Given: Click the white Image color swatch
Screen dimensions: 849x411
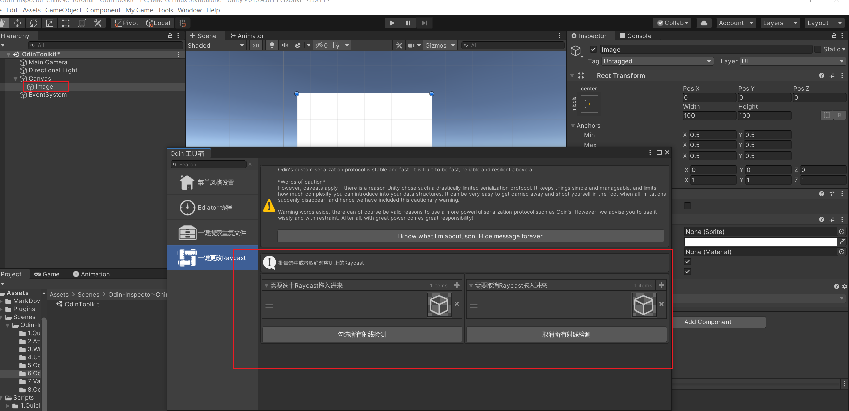Looking at the screenshot, I should point(760,241).
